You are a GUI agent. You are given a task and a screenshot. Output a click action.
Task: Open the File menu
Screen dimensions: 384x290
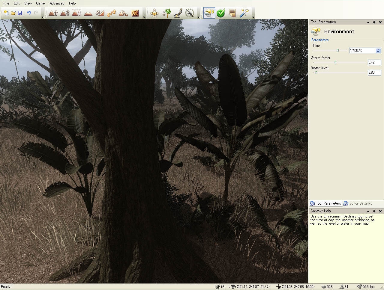click(x=6, y=3)
